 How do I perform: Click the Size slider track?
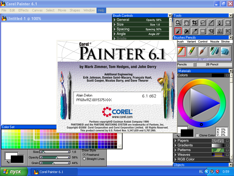(x=55, y=152)
